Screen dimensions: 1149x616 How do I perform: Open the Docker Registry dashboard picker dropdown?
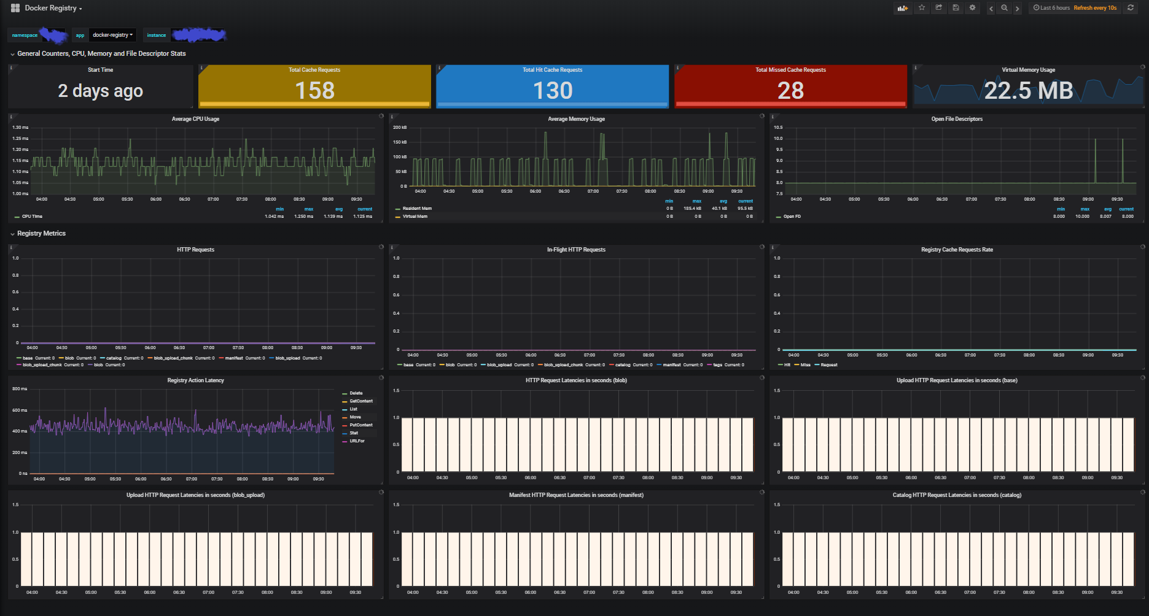53,8
